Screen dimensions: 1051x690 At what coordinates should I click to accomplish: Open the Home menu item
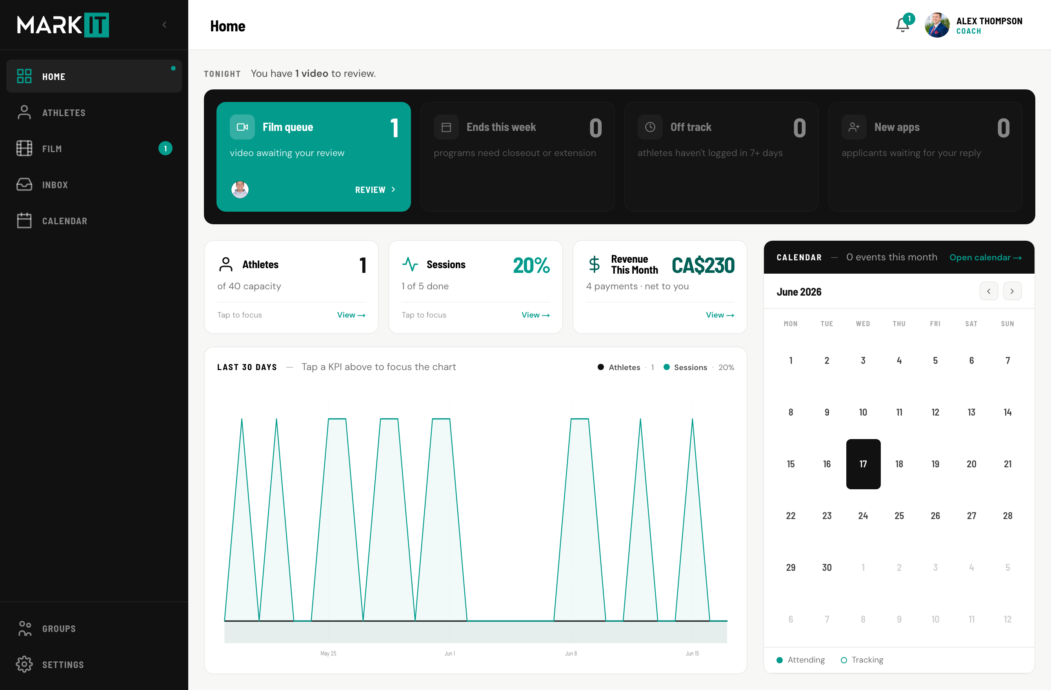coord(94,76)
